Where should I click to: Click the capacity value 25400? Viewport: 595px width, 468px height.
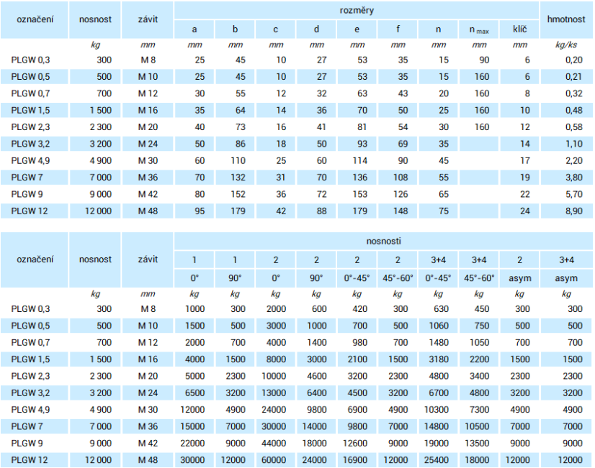(438, 459)
